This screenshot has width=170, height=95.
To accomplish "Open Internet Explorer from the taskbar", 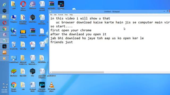I will tap(5, 5).
